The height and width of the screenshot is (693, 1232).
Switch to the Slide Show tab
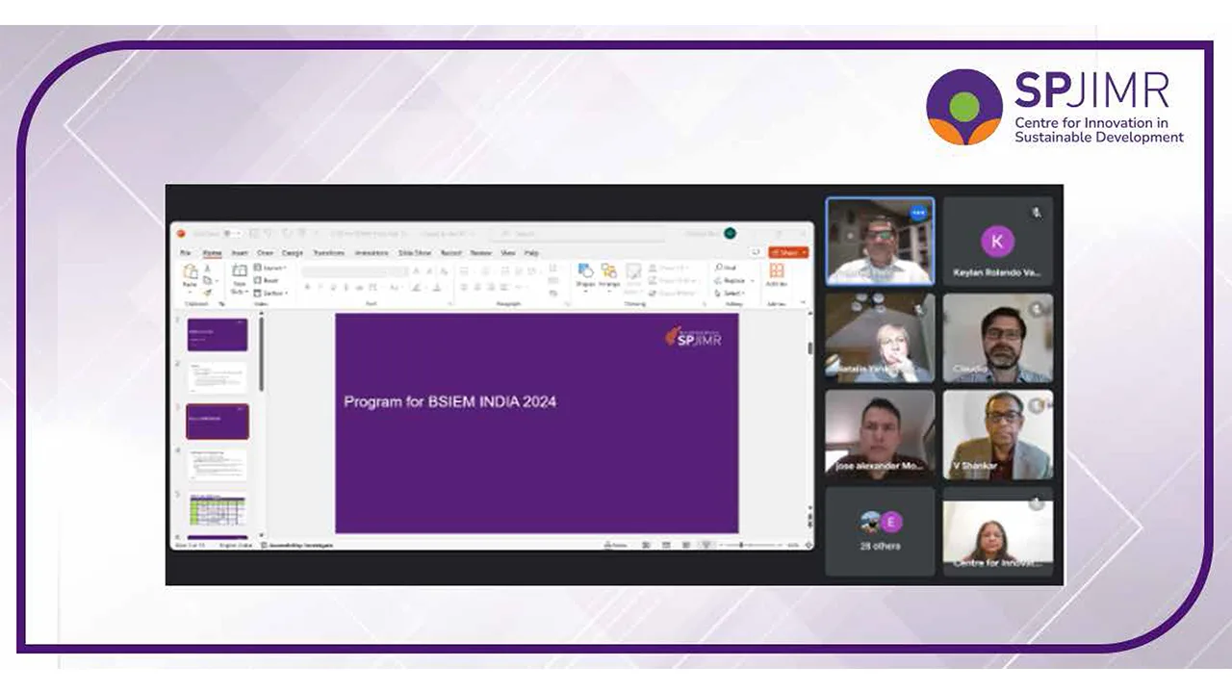click(415, 253)
